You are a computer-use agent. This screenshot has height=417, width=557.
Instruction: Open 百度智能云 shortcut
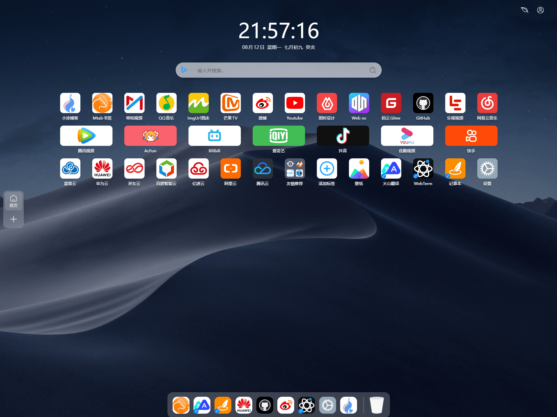click(167, 168)
